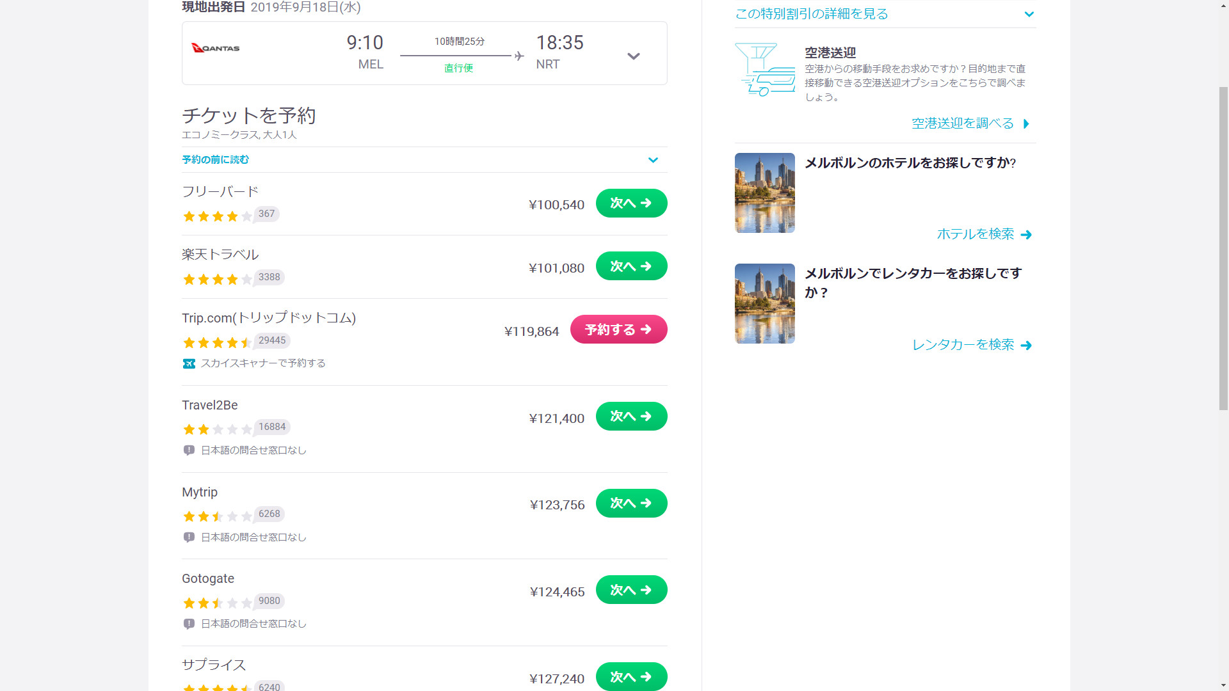
Task: Open the 空港送迎を調べる link
Action: point(970,123)
